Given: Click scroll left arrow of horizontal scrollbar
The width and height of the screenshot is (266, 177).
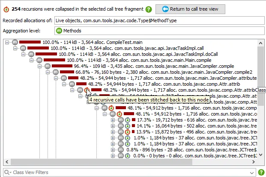Looking at the screenshot, I should pos(7,162).
